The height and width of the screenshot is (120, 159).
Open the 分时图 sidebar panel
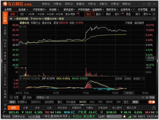tap(5, 18)
